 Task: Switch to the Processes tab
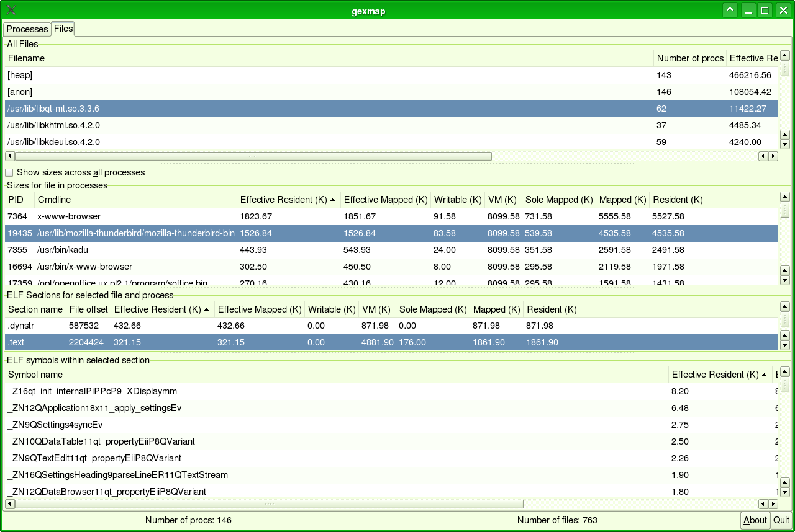pyautogui.click(x=27, y=29)
